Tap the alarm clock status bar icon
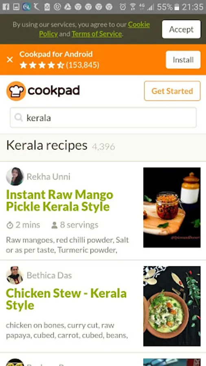Viewport: 206px width, 366px height. click(123, 7)
